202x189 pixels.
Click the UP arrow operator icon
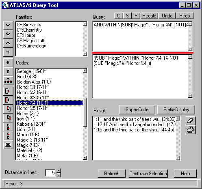pyautogui.click(x=8, y=71)
